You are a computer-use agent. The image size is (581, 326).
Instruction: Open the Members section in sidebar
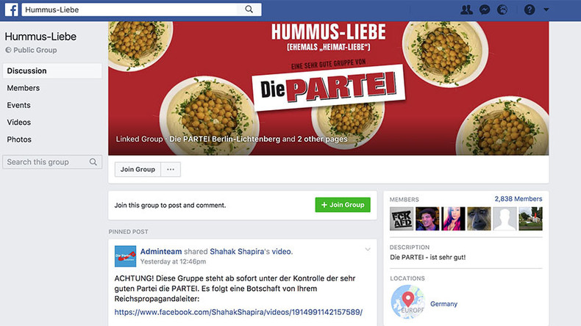point(24,88)
